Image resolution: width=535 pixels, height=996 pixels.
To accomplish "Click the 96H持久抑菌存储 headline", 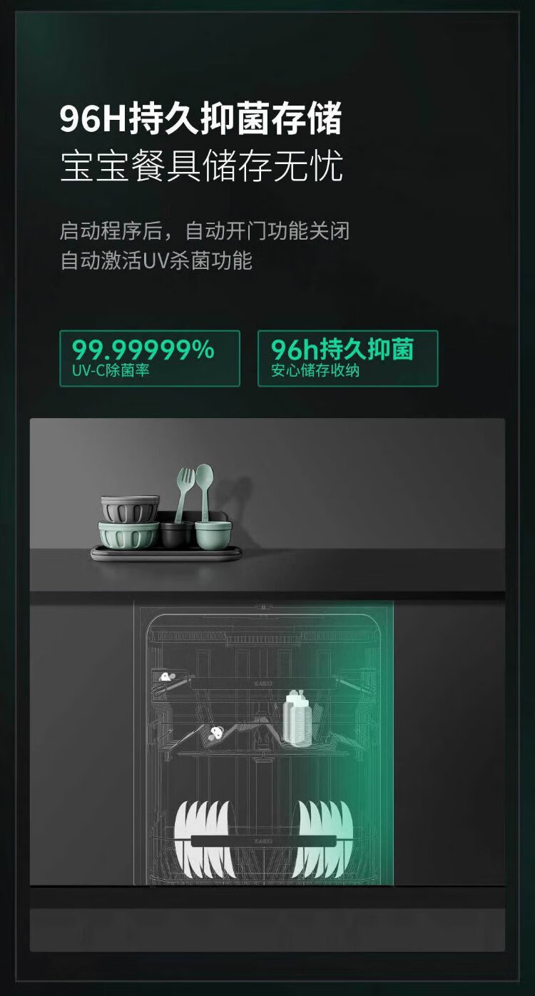I will pyautogui.click(x=201, y=119).
